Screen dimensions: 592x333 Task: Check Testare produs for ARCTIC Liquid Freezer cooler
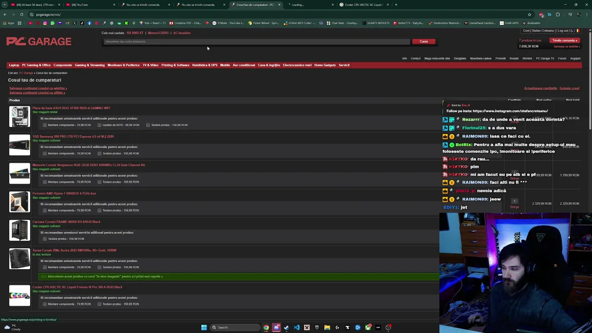(99, 304)
